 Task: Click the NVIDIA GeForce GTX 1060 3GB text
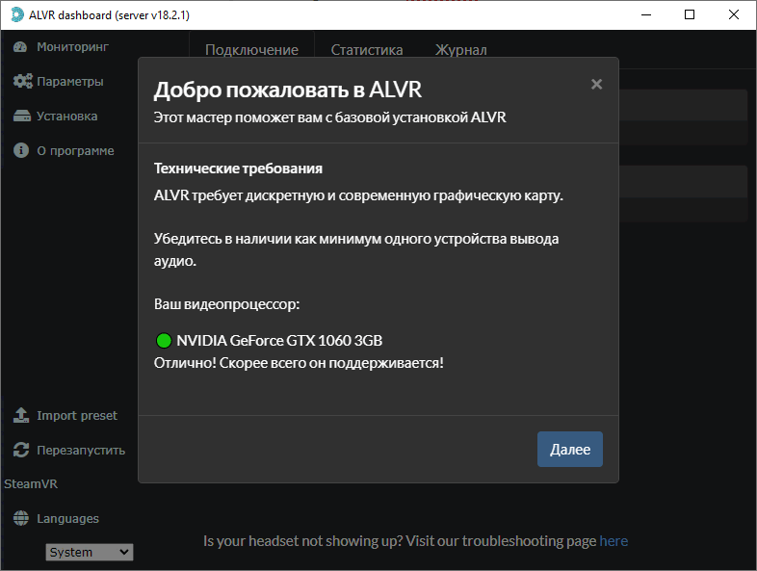(x=279, y=340)
